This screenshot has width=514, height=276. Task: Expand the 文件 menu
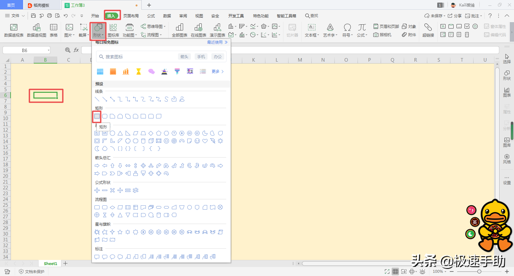[x=15, y=16]
